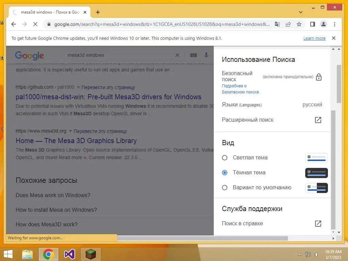Click the horizontal page scrollbar
The image size is (348, 261).
203,238
